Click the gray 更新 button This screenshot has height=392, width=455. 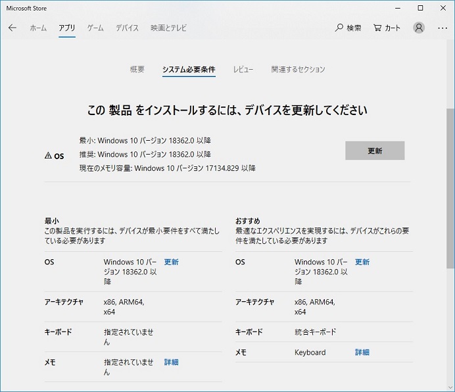(x=375, y=151)
